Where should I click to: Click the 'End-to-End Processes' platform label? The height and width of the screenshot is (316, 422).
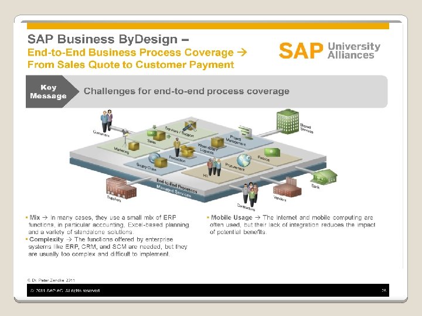pyautogui.click(x=177, y=186)
